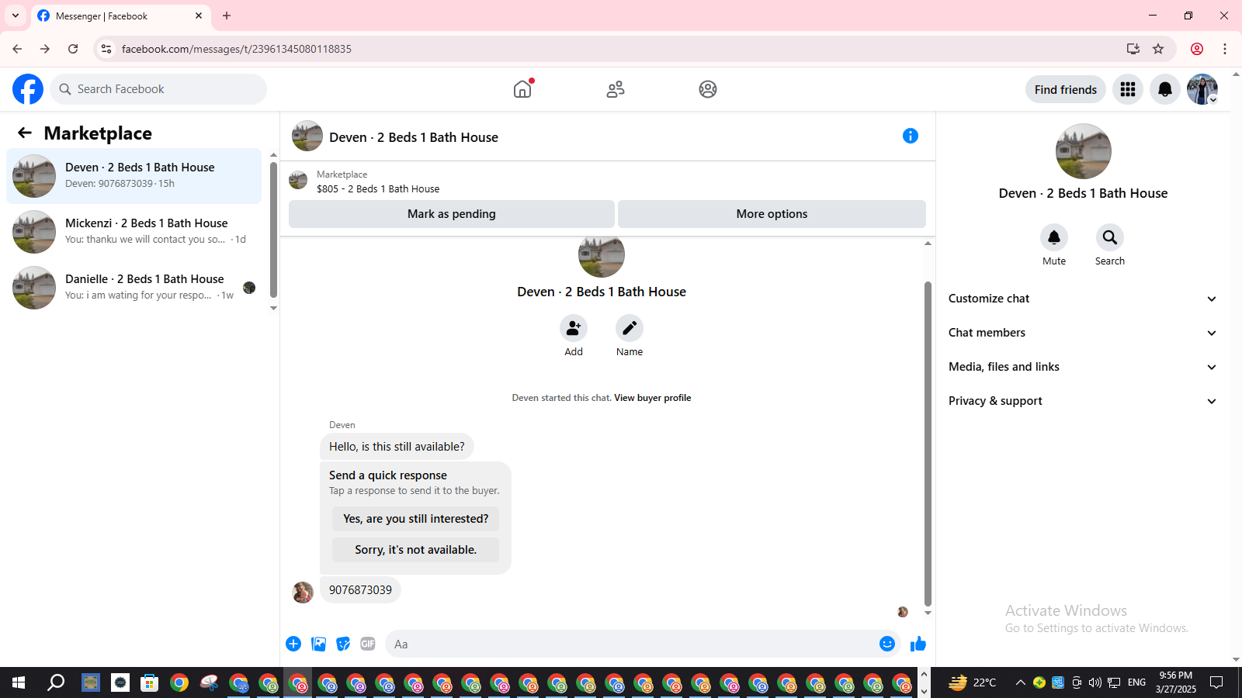Click the conversation list scrollbar

click(273, 229)
